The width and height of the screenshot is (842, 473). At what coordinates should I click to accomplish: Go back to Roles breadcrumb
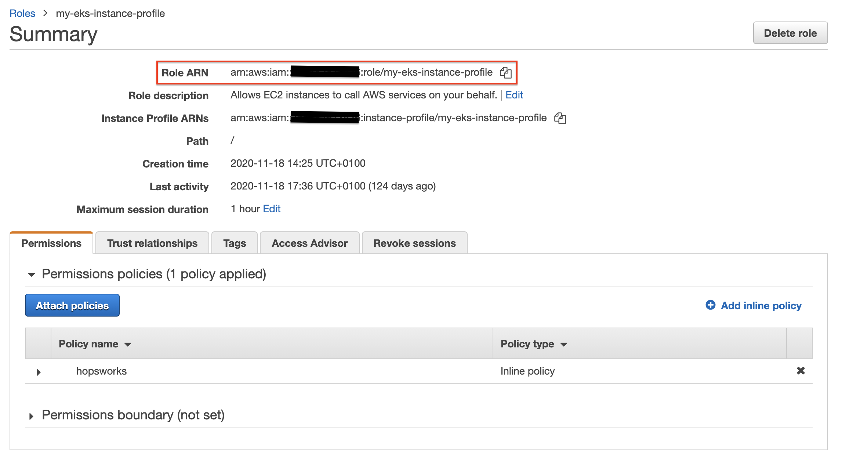click(x=22, y=14)
